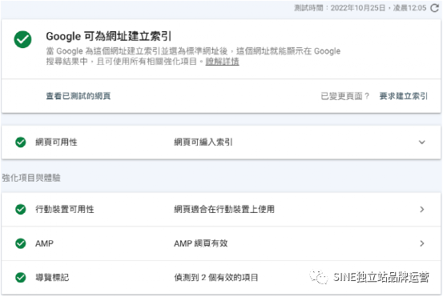Click the green check icon next to 導覽標記
Screen dimensions: 443x297
(x=21, y=278)
